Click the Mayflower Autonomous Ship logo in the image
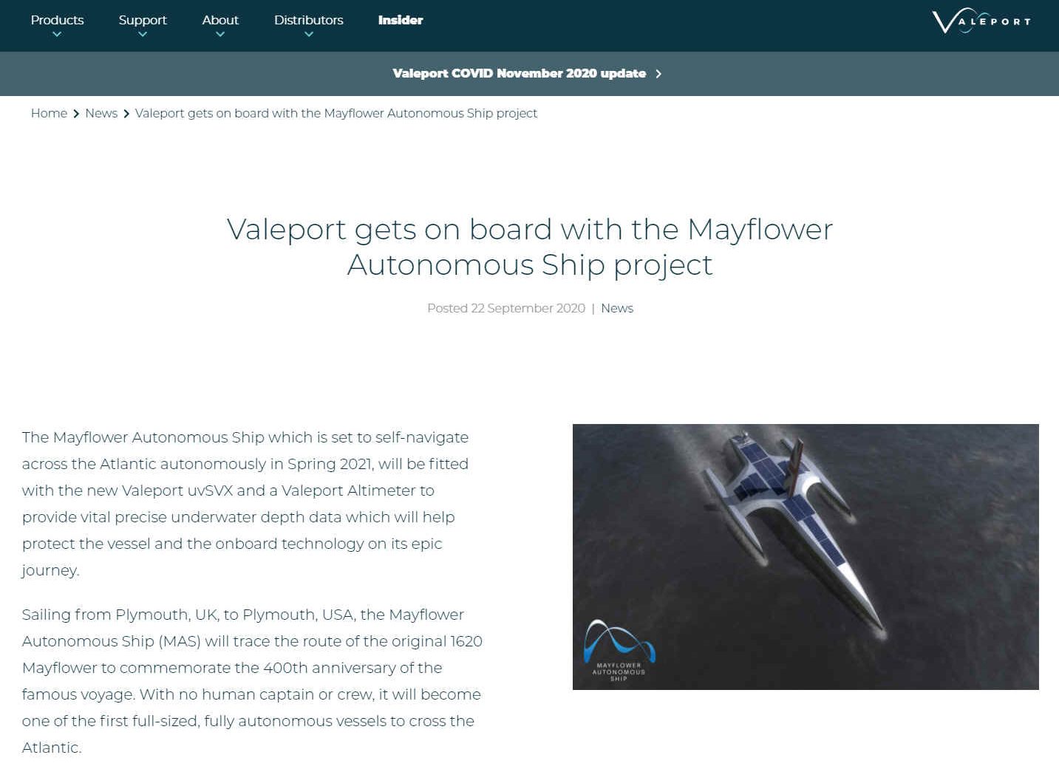 tap(619, 650)
